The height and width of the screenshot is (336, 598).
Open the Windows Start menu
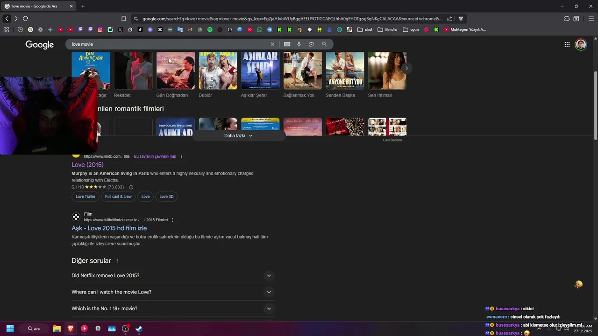pyautogui.click(x=10, y=329)
